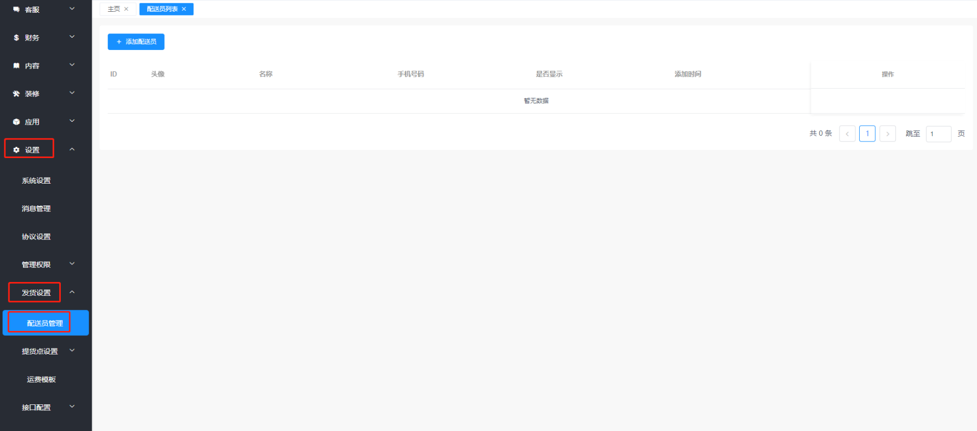Viewport: 977px width, 431px height.
Task: Collapse the 发货设置 submenu
Action: [x=72, y=292]
